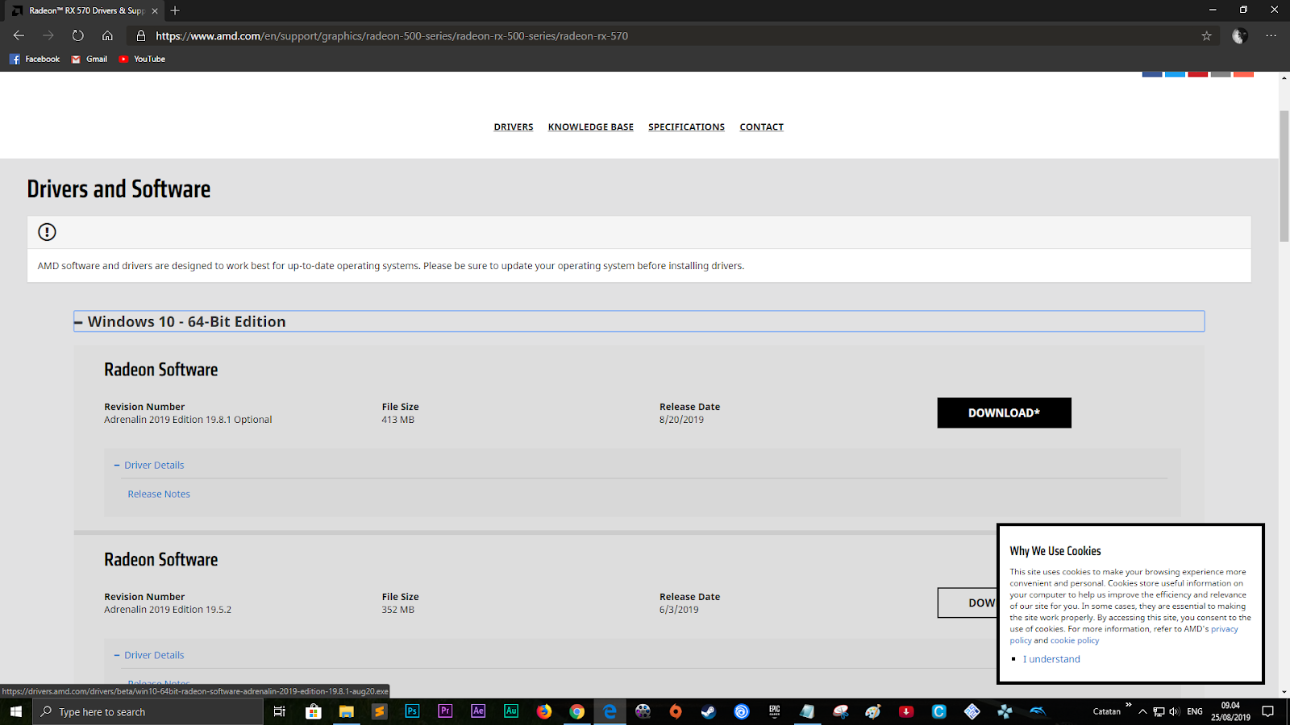Jump to the DRIVERS section
This screenshot has height=725, width=1290.
click(x=514, y=127)
